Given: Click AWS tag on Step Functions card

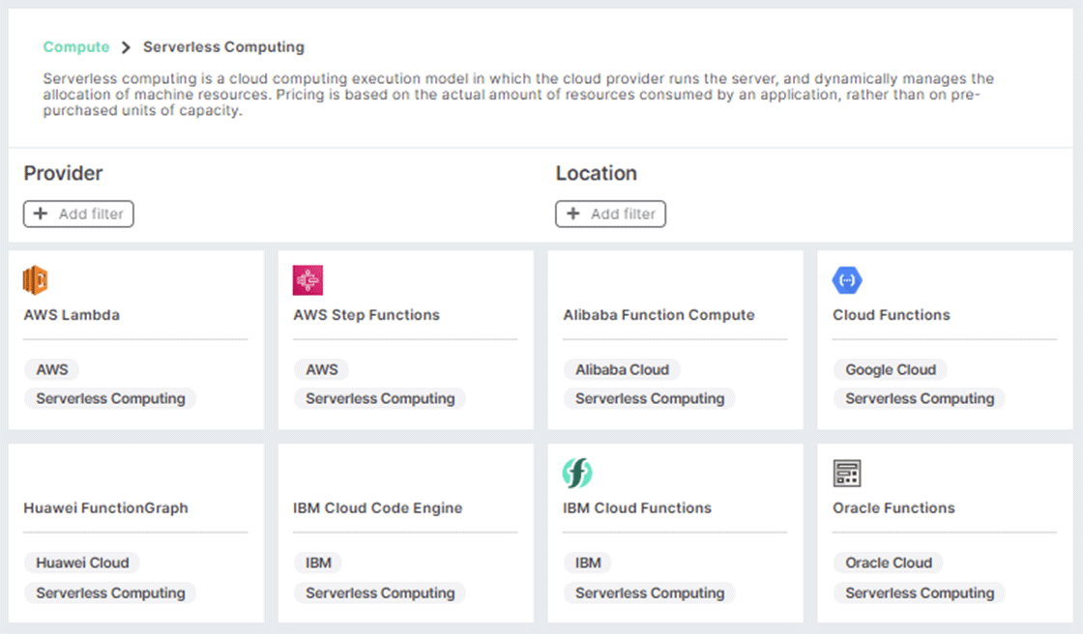Looking at the screenshot, I should click(322, 369).
